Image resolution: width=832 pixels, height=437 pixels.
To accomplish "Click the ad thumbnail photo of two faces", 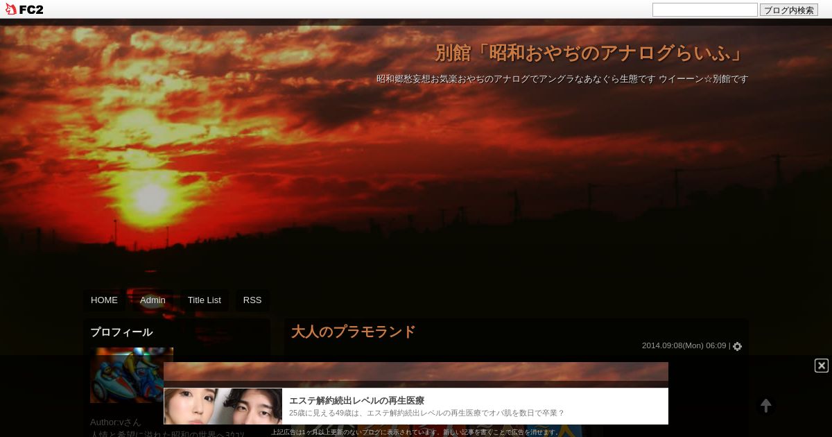I will click(x=223, y=406).
